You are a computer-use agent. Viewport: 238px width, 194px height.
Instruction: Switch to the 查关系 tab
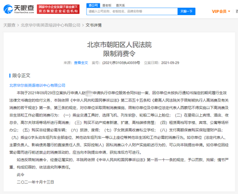click(x=120, y=6)
